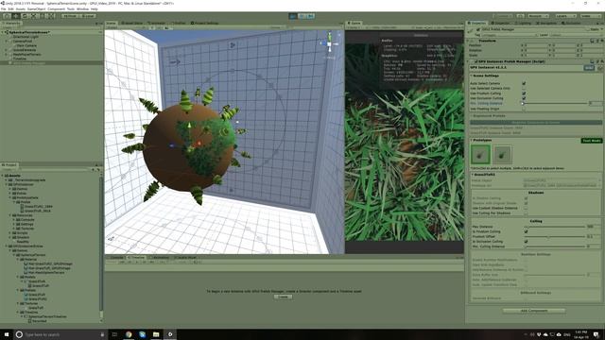605x340 pixels.
Task: Toggle Auto Select Camera checkbox
Action: (524, 83)
